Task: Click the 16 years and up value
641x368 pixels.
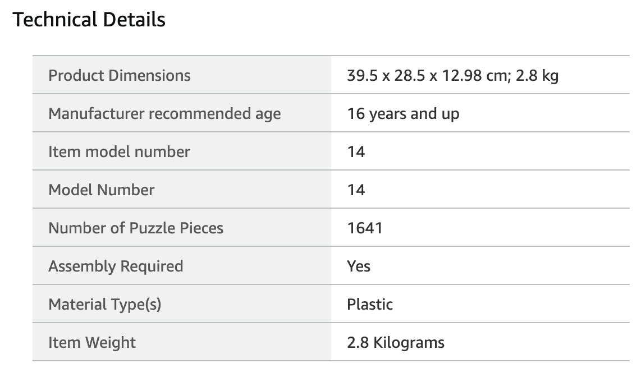Action: point(403,114)
